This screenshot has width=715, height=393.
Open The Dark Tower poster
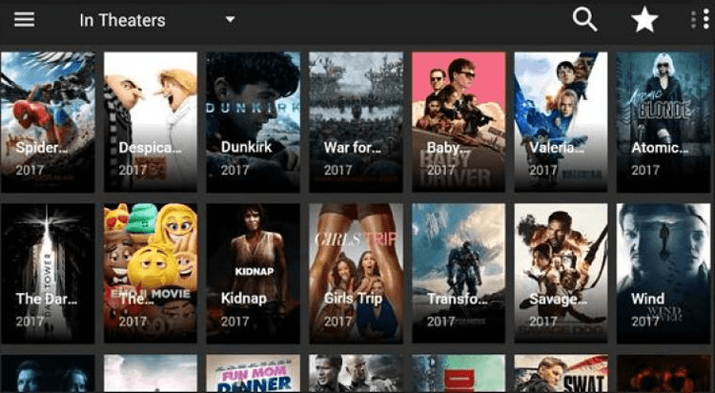point(48,274)
